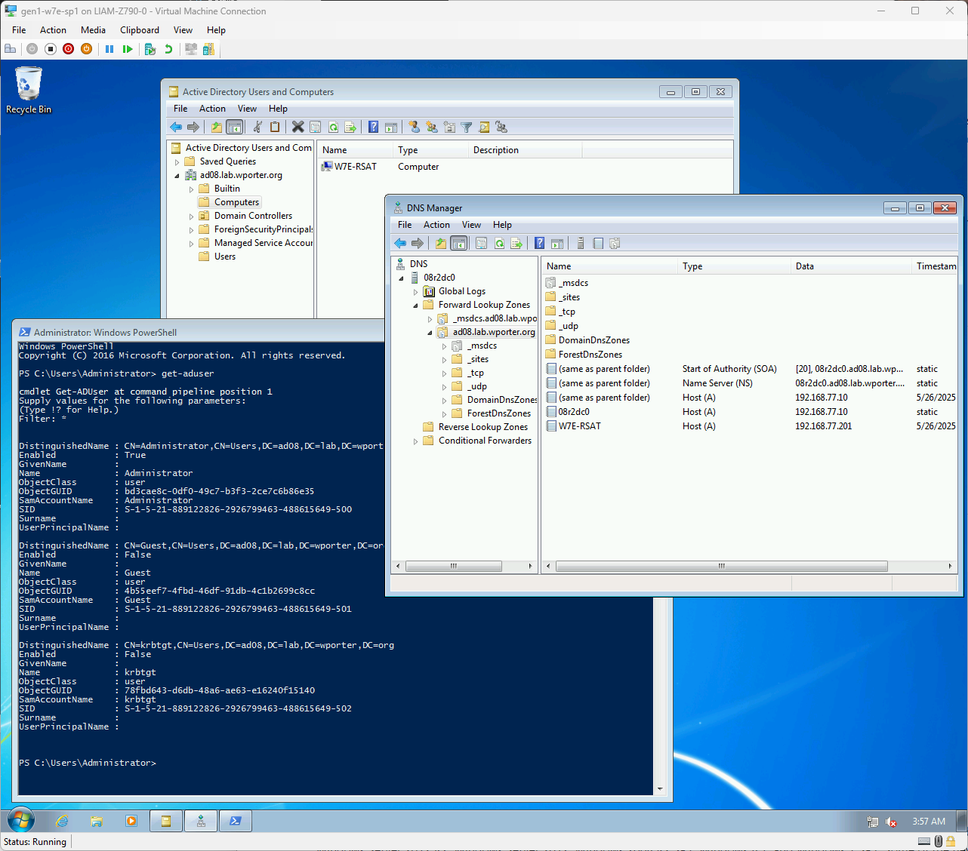
Task: Click the VM Checkpoint icon
Action: (x=150, y=49)
